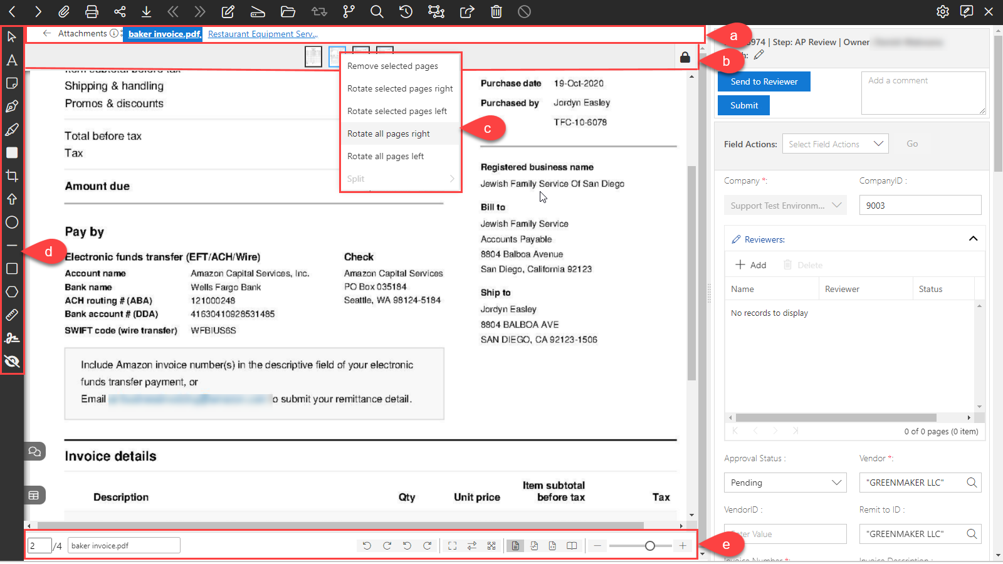Image resolution: width=1003 pixels, height=564 pixels.
Task: Toggle annotation visibility with crossed-eye icon
Action: pos(12,362)
